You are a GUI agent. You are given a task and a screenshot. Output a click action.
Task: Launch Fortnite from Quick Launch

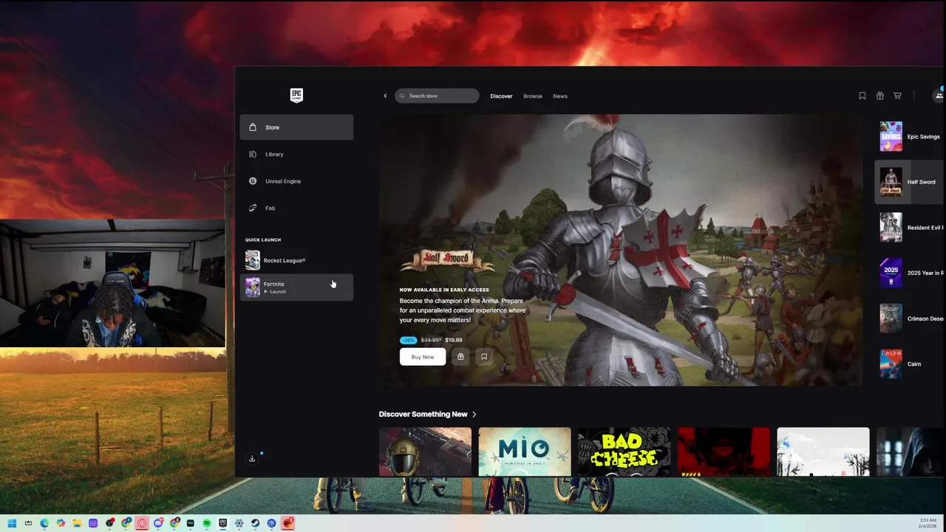tap(296, 287)
